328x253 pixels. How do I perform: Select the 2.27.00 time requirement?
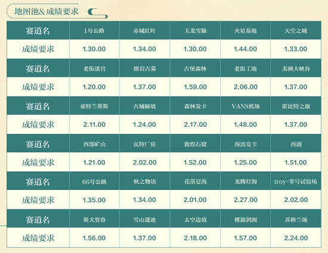(x=245, y=200)
